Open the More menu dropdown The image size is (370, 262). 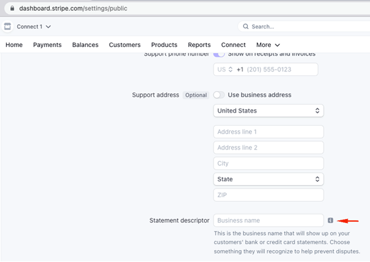pyautogui.click(x=268, y=45)
